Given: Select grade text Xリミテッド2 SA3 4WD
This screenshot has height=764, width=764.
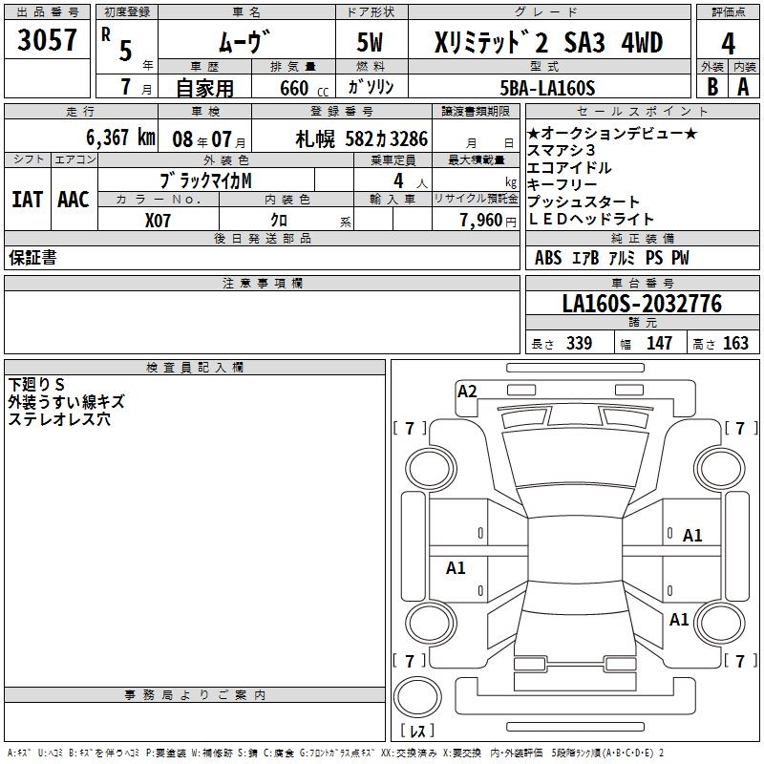Looking at the screenshot, I should tap(548, 42).
